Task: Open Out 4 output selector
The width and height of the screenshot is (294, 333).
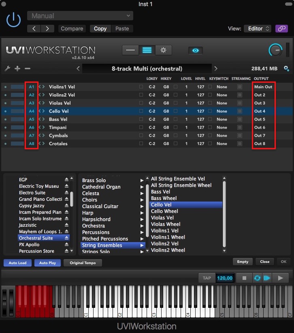Action: click(x=260, y=111)
